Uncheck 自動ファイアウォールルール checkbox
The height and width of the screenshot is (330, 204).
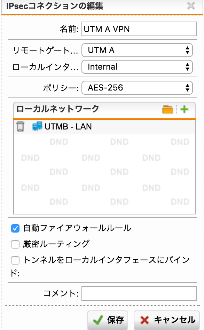click(x=15, y=228)
